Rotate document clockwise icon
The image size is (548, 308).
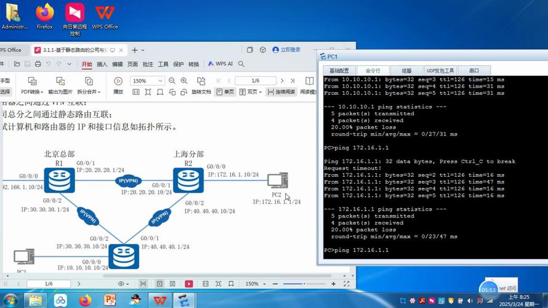[x=184, y=92]
